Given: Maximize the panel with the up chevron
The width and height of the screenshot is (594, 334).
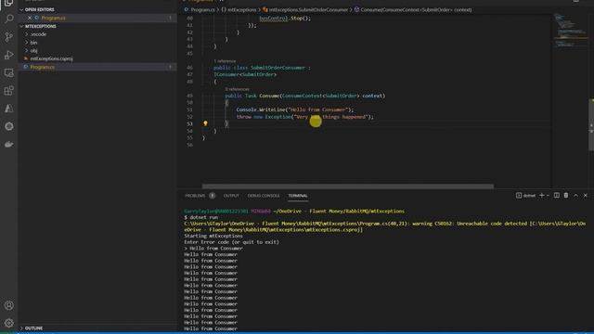Looking at the screenshot, I should coord(575,196).
